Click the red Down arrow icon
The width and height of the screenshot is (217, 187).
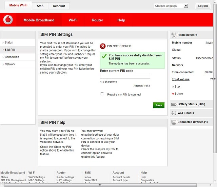173,94
